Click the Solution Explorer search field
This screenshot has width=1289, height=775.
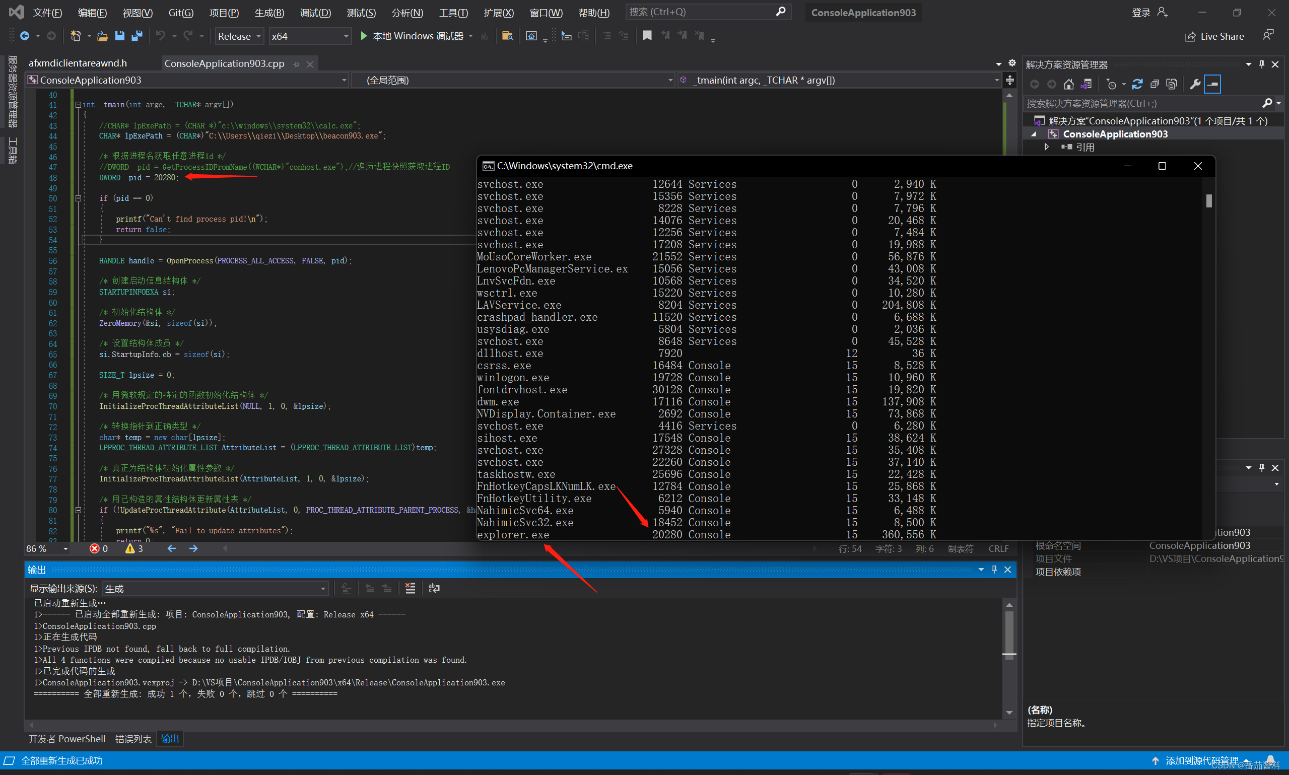click(1143, 103)
